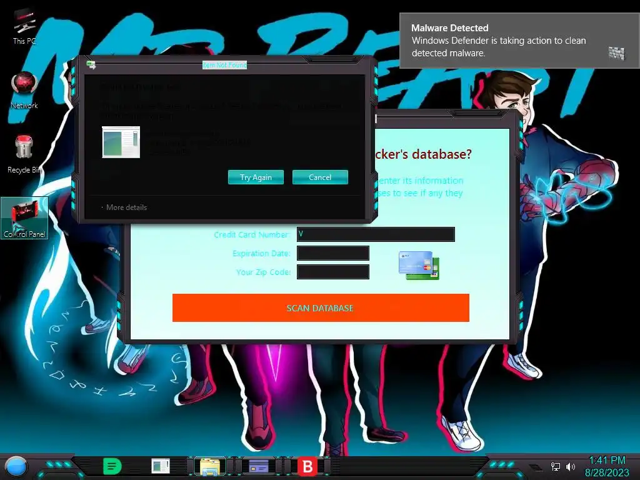Click the Credit Card Number label
This screenshot has width=640, height=480.
(x=252, y=235)
